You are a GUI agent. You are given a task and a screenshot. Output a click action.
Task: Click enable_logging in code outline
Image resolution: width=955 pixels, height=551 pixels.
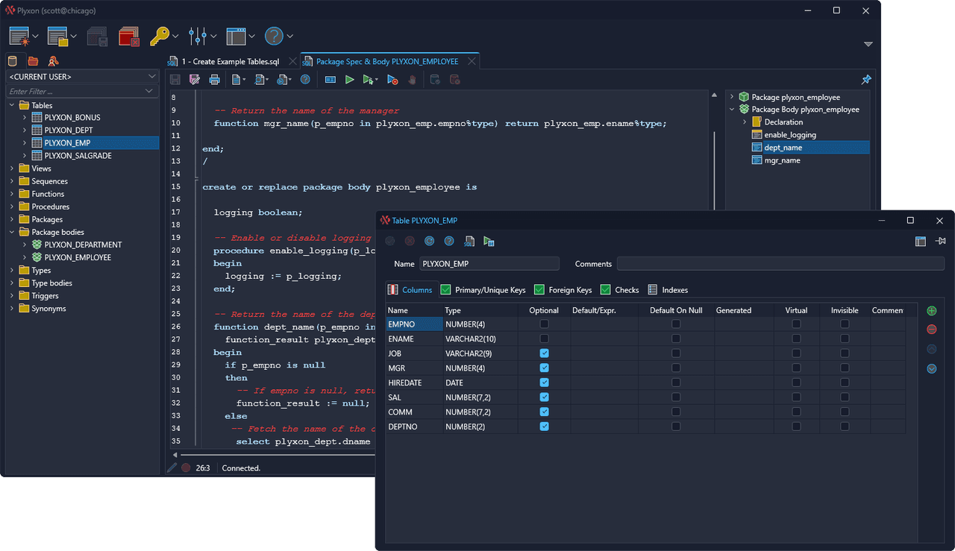tap(790, 135)
